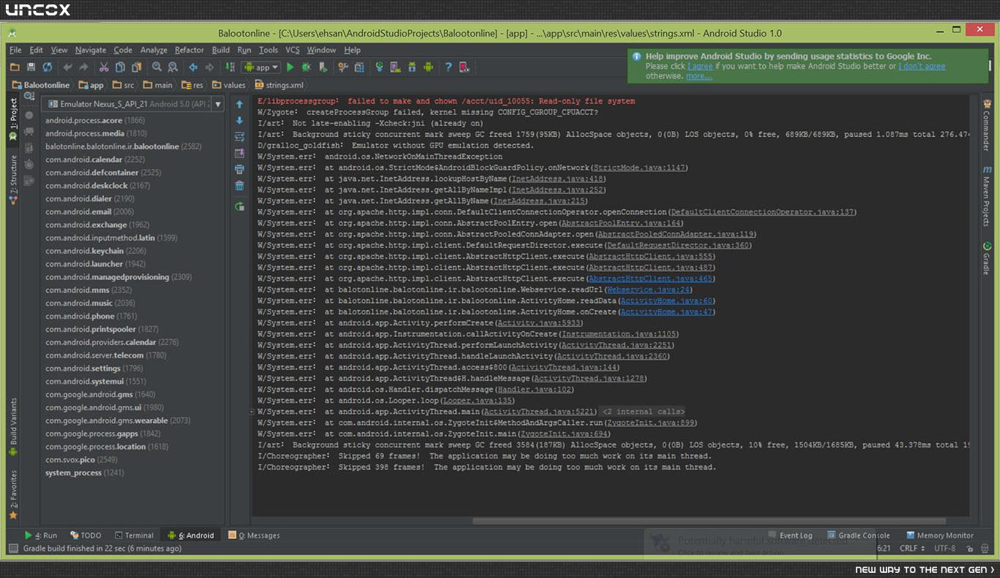Click the strings.xml breadcrumb
Image resolution: width=1000 pixels, height=578 pixels.
(278, 85)
